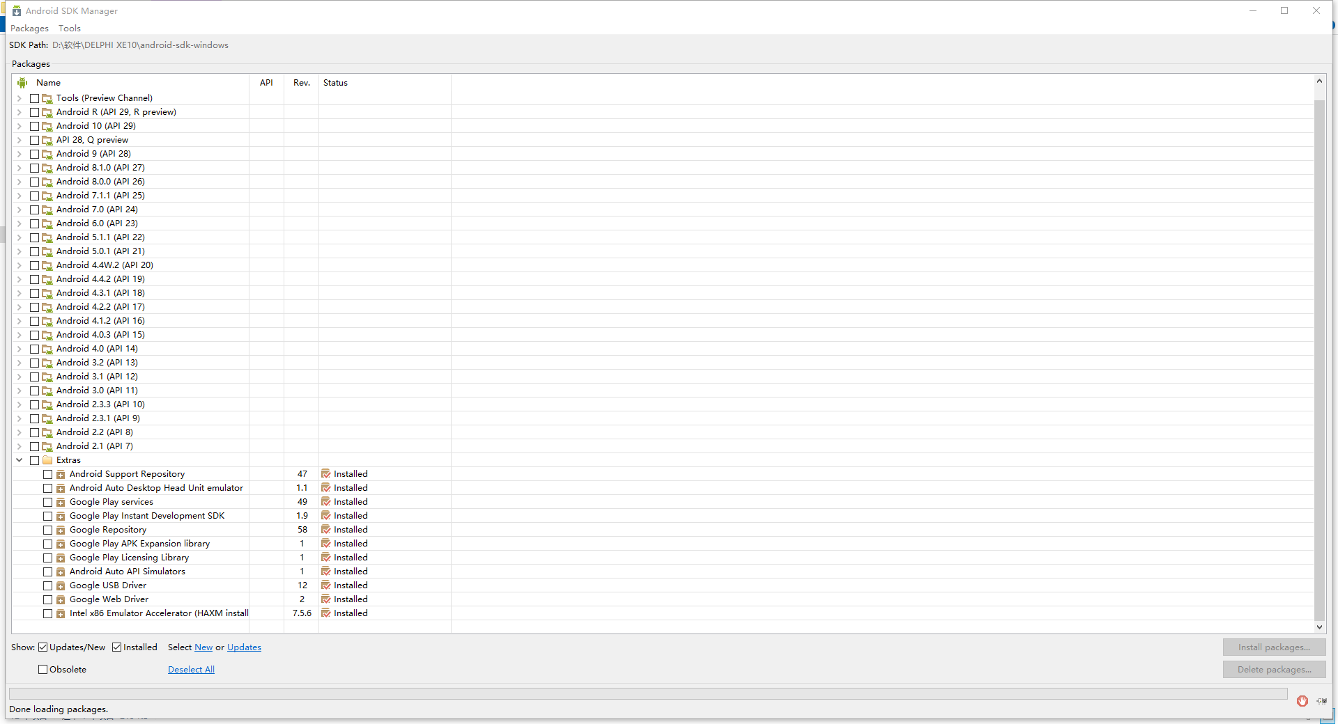
Task: Click the log window icon at bottom right
Action: click(x=1321, y=701)
